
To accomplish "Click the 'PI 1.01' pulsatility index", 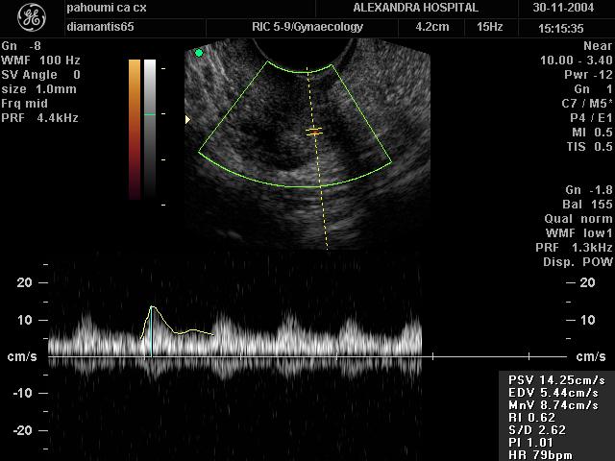I will pos(530,443).
